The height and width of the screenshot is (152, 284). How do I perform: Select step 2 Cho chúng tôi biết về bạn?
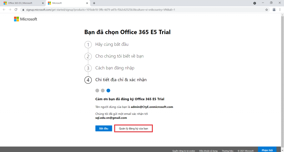(114, 56)
